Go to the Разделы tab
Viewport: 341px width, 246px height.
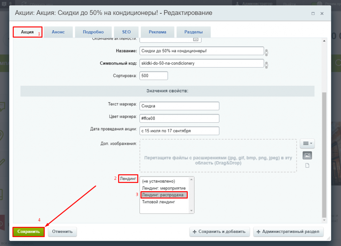pos(193,32)
